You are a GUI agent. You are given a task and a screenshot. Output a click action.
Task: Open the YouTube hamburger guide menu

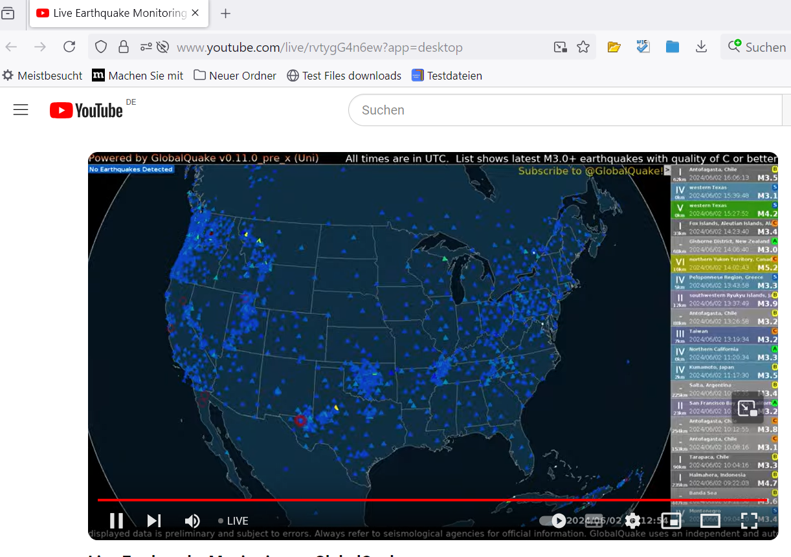21,110
